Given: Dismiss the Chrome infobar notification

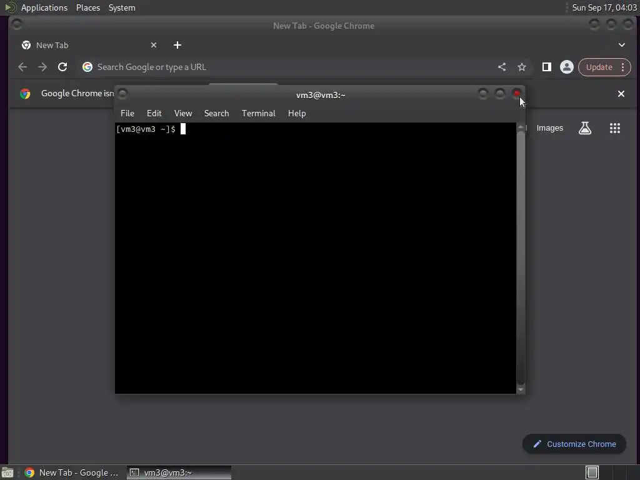Looking at the screenshot, I should point(621,94).
